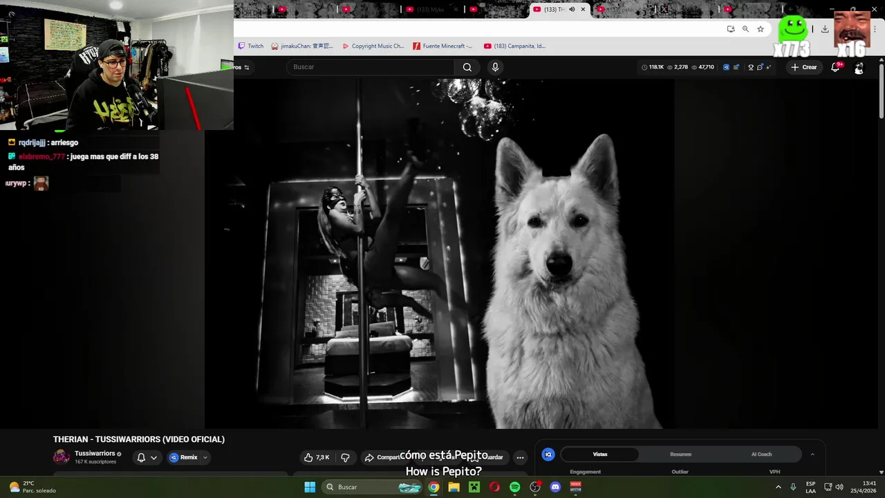The image size is (885, 498).
Task: Click the system tray microphone icon
Action: click(793, 487)
